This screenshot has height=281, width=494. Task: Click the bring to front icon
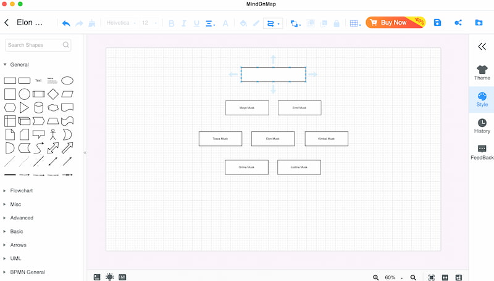[x=311, y=23]
